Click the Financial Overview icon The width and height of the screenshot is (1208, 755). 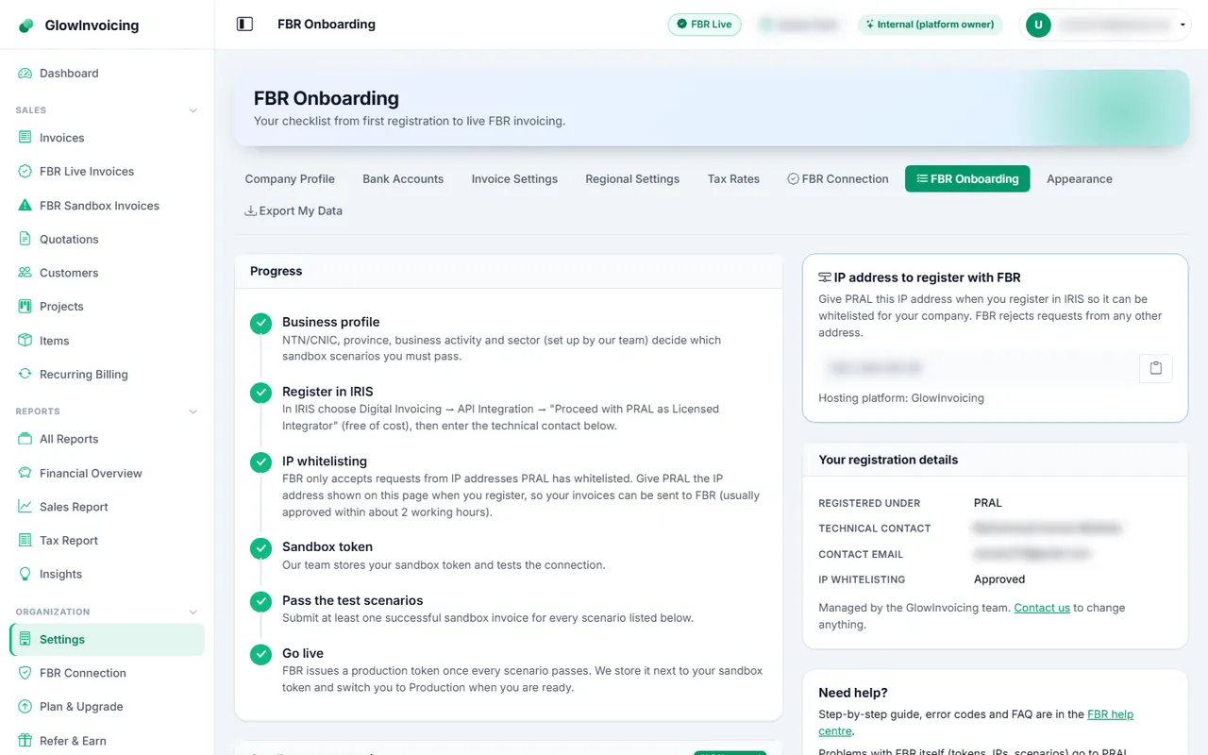click(x=25, y=473)
